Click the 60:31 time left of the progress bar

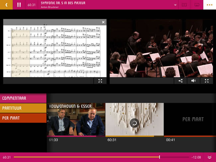7,157
